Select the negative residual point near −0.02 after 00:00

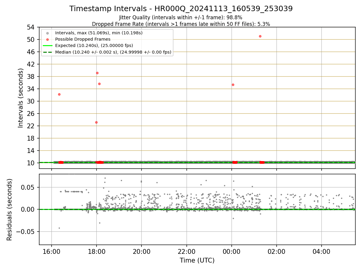click(233, 218)
